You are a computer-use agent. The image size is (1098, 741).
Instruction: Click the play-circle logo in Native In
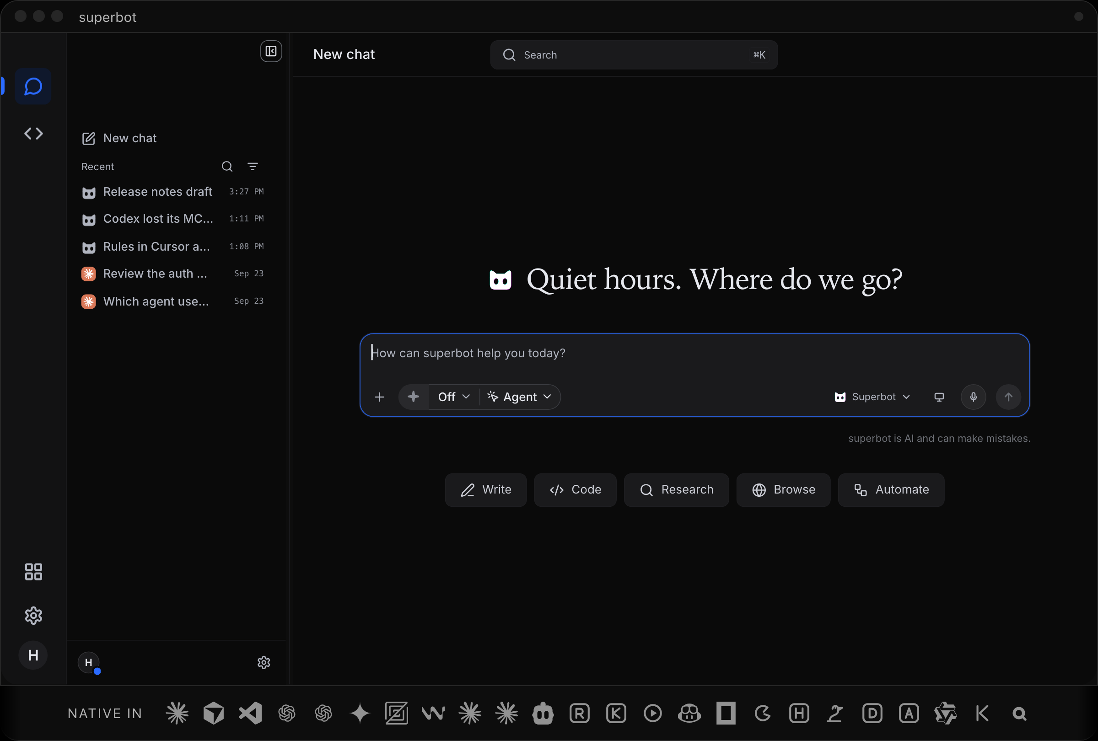(x=653, y=713)
